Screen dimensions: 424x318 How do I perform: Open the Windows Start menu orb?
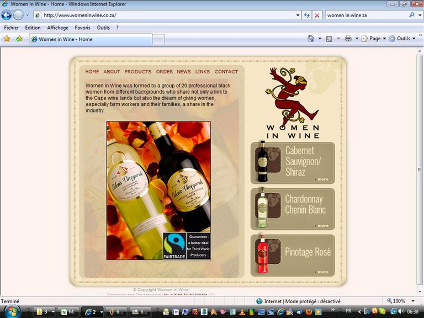point(12,311)
